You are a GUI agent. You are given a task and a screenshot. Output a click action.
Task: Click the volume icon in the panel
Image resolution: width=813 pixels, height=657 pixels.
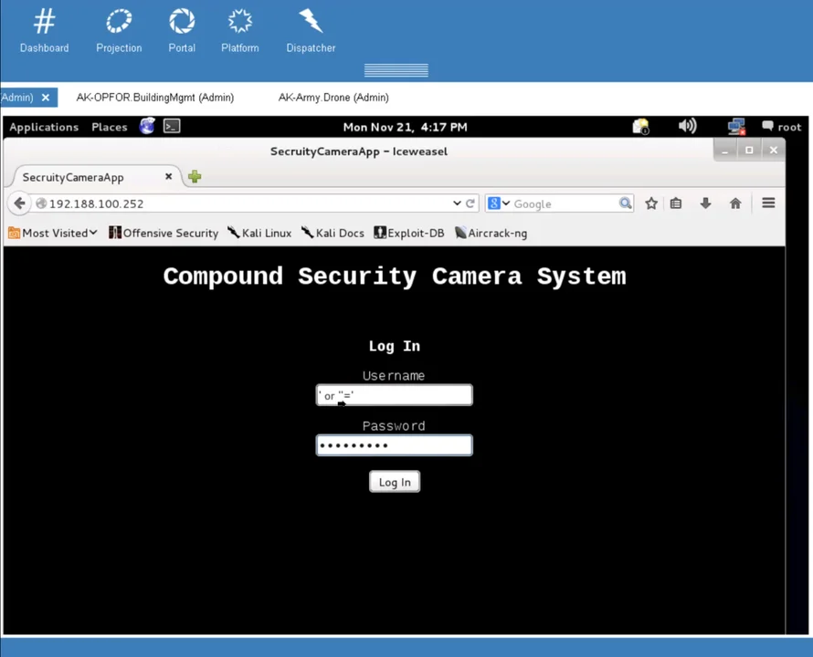[687, 127]
